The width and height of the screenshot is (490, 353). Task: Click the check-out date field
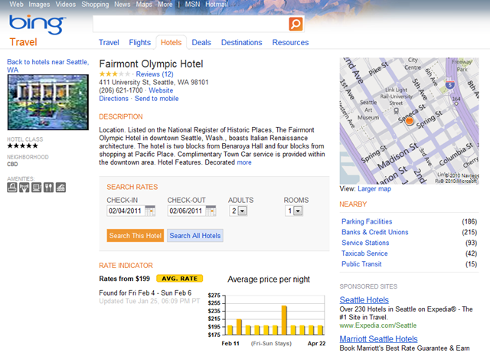tap(186, 211)
